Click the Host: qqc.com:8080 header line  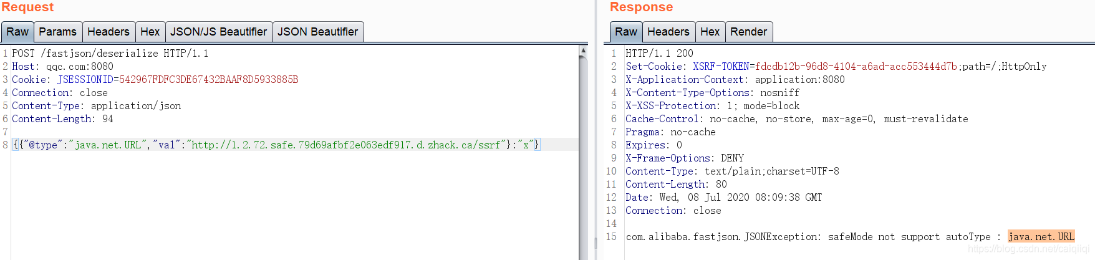coord(63,67)
